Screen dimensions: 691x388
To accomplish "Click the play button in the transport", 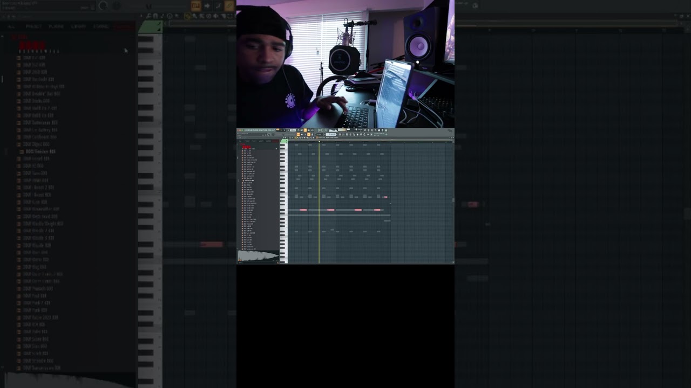I will pyautogui.click(x=281, y=130).
